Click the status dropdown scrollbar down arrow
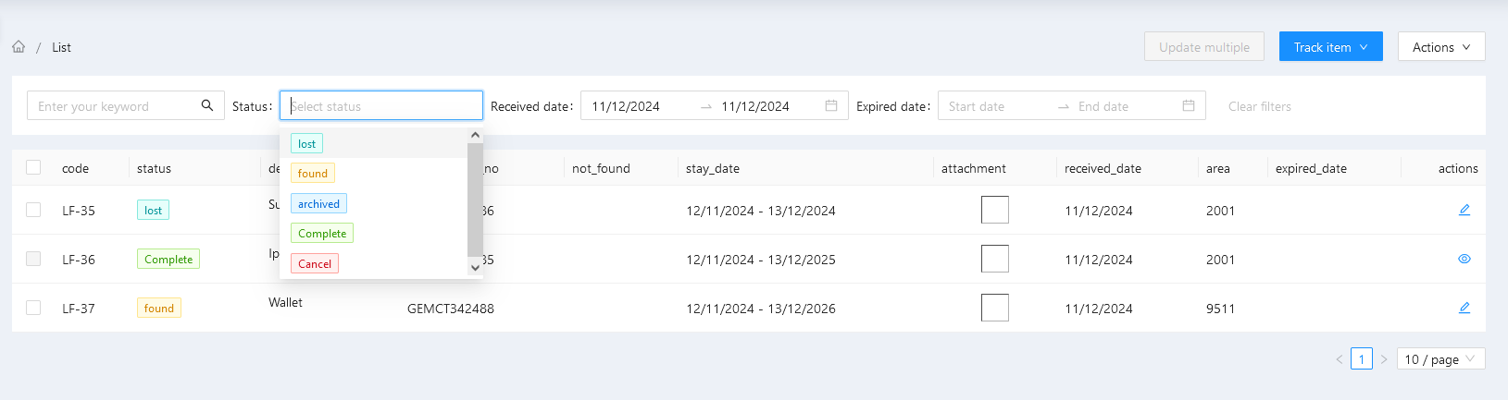The height and width of the screenshot is (400, 1508). tap(476, 268)
